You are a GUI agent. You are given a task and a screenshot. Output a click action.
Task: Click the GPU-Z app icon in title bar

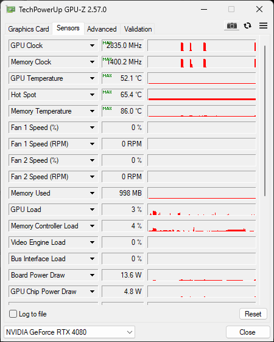tap(11, 10)
